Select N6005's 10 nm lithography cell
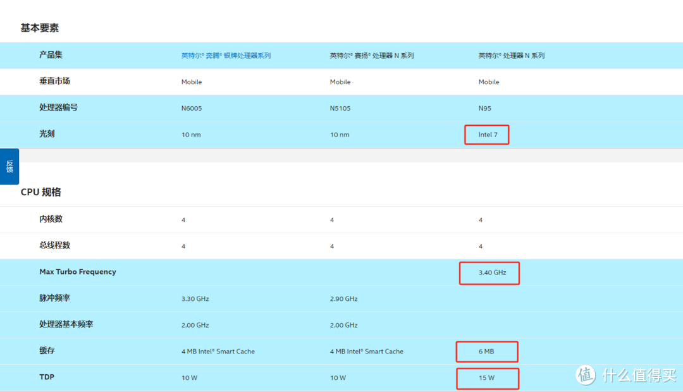This screenshot has width=683, height=392. tap(191, 135)
